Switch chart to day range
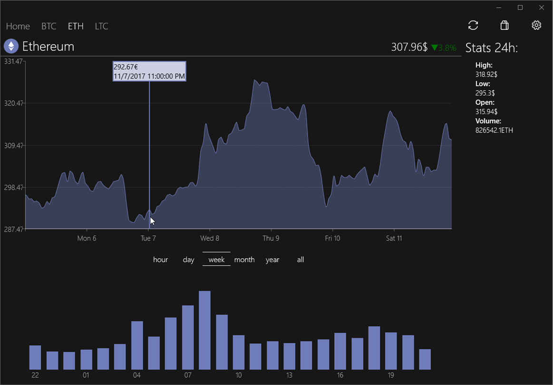 tap(188, 260)
